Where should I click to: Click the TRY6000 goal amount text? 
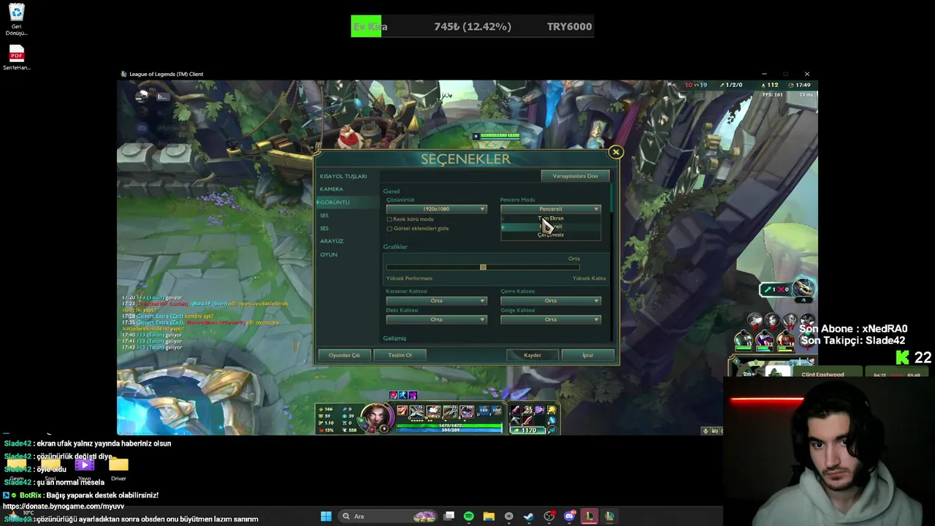pos(569,26)
